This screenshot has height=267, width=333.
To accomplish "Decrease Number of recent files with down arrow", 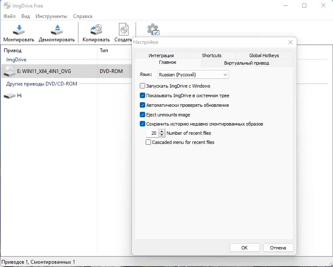I will [162, 135].
